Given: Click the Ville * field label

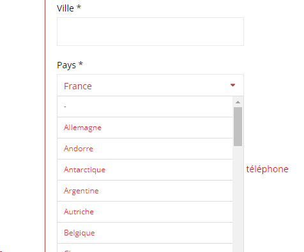Looking at the screenshot, I should pos(69,8).
